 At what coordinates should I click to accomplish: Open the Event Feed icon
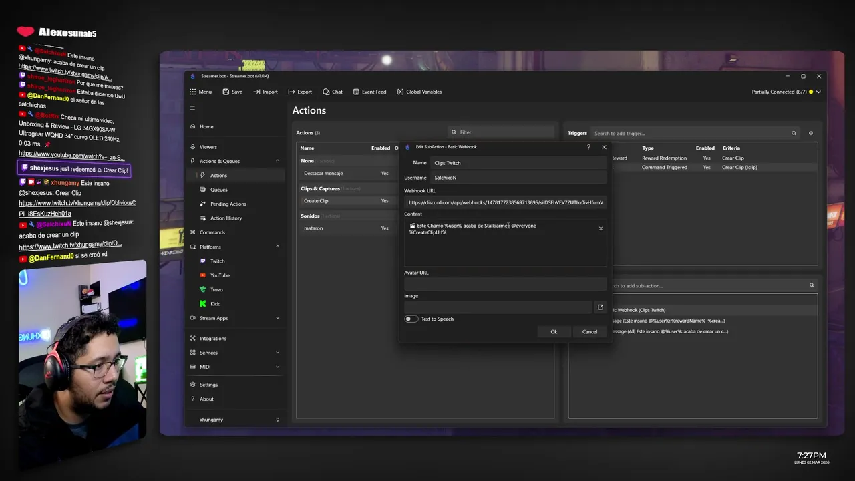click(x=356, y=92)
